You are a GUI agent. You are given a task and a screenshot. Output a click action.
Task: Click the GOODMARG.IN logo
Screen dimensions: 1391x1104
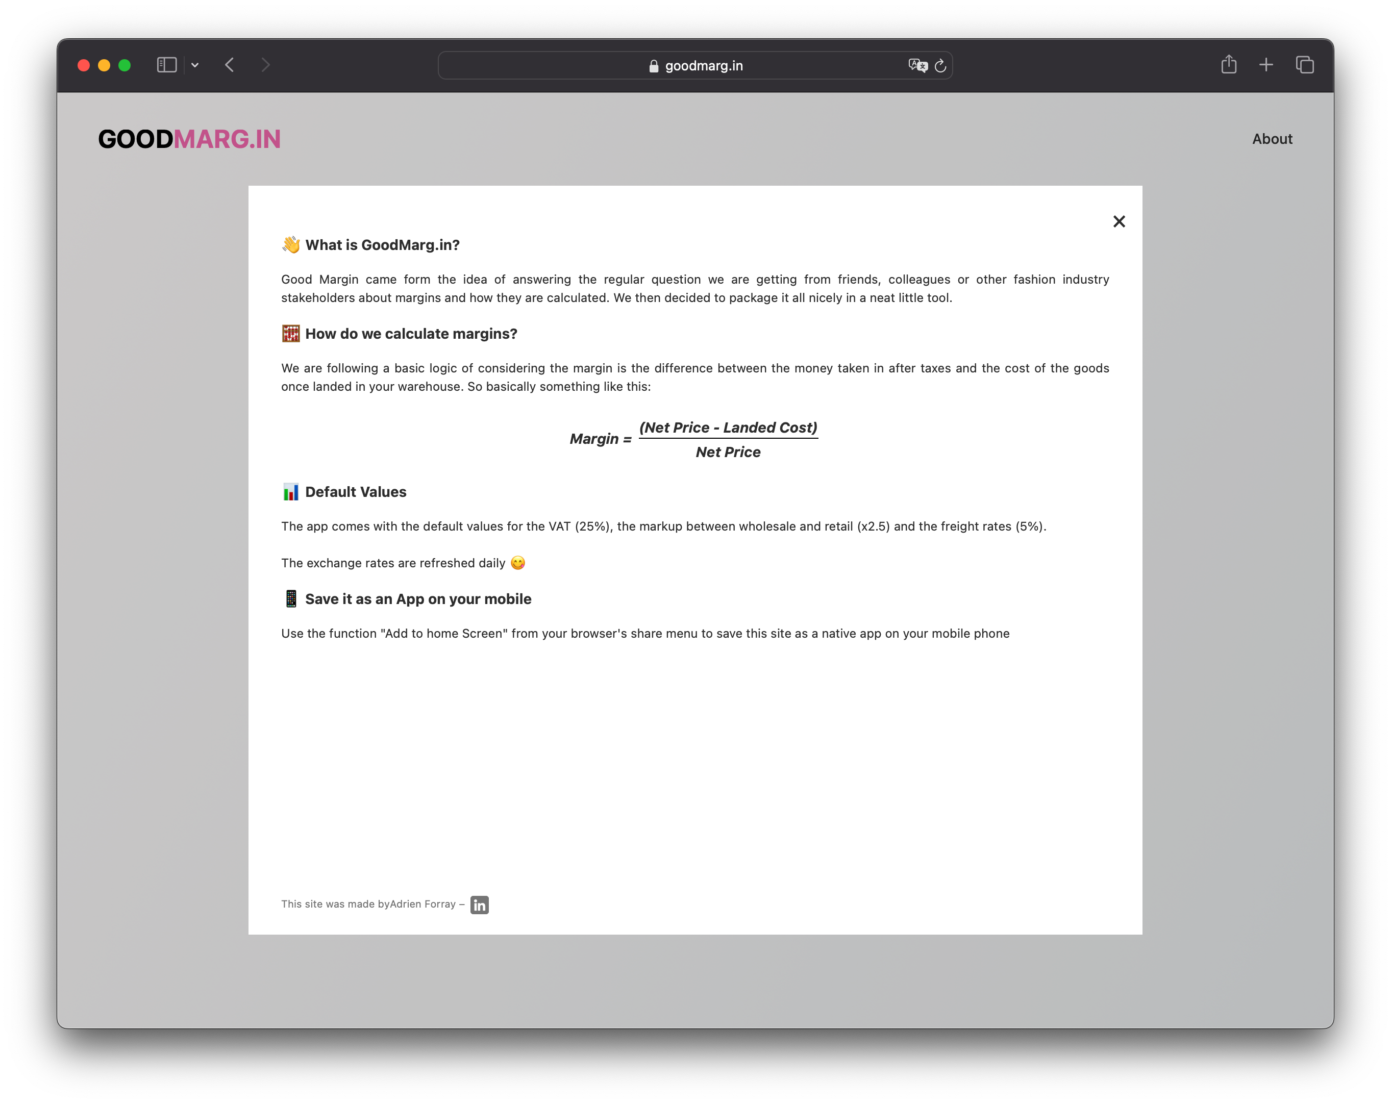189,139
